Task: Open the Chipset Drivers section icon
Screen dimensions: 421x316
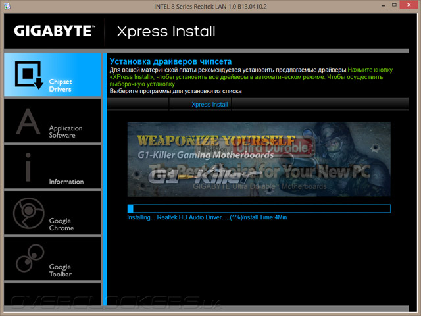Action: [29, 75]
